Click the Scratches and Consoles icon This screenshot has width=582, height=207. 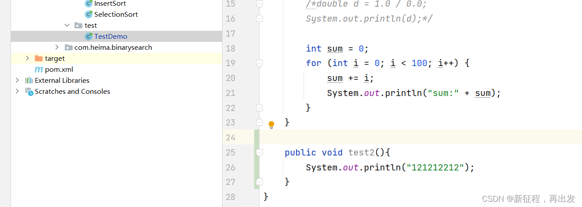(29, 92)
